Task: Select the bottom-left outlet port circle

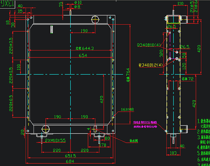Action: coord(45,128)
